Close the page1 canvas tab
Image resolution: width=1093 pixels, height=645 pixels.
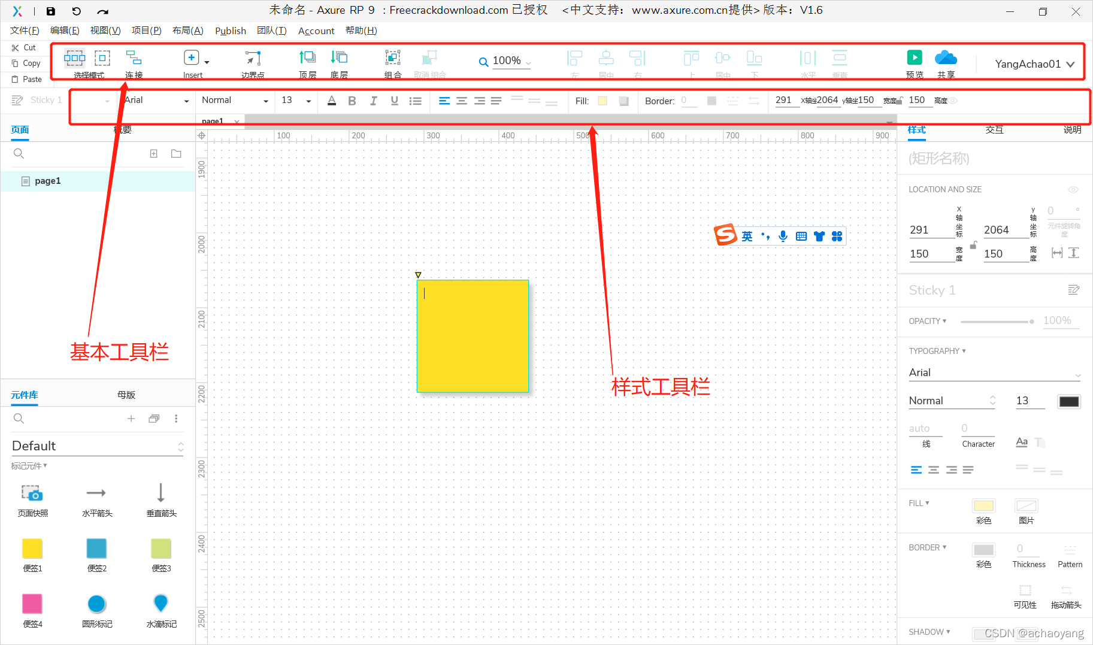[x=237, y=122]
